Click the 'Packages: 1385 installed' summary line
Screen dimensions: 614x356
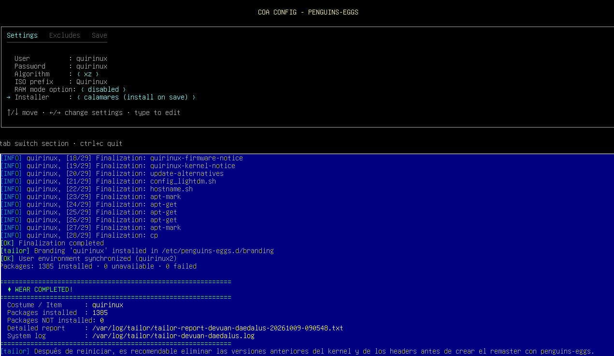click(99, 266)
